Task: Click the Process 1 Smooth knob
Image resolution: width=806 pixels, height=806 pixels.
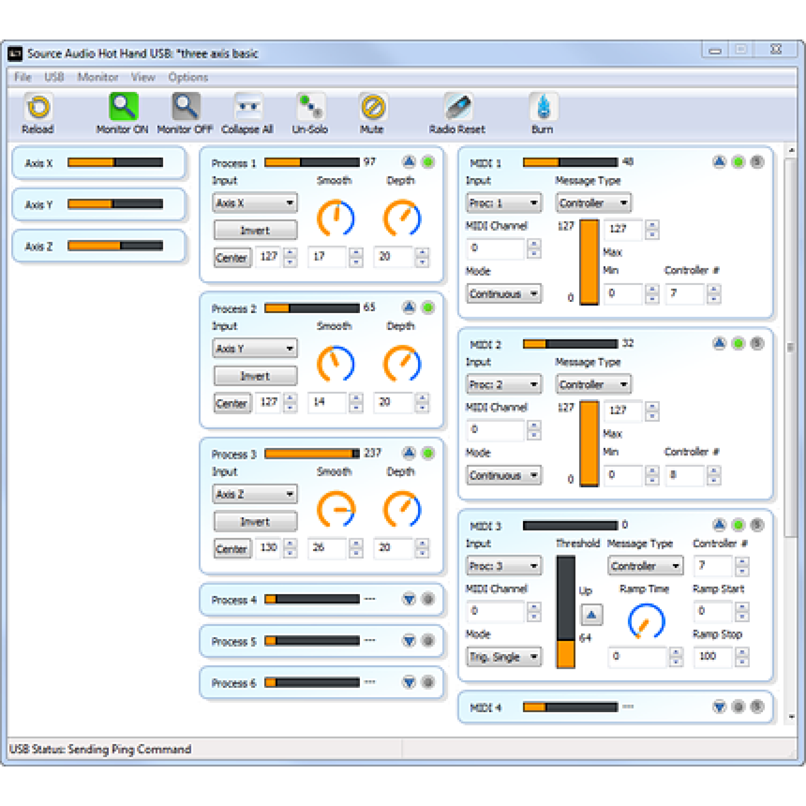Action: (x=335, y=218)
